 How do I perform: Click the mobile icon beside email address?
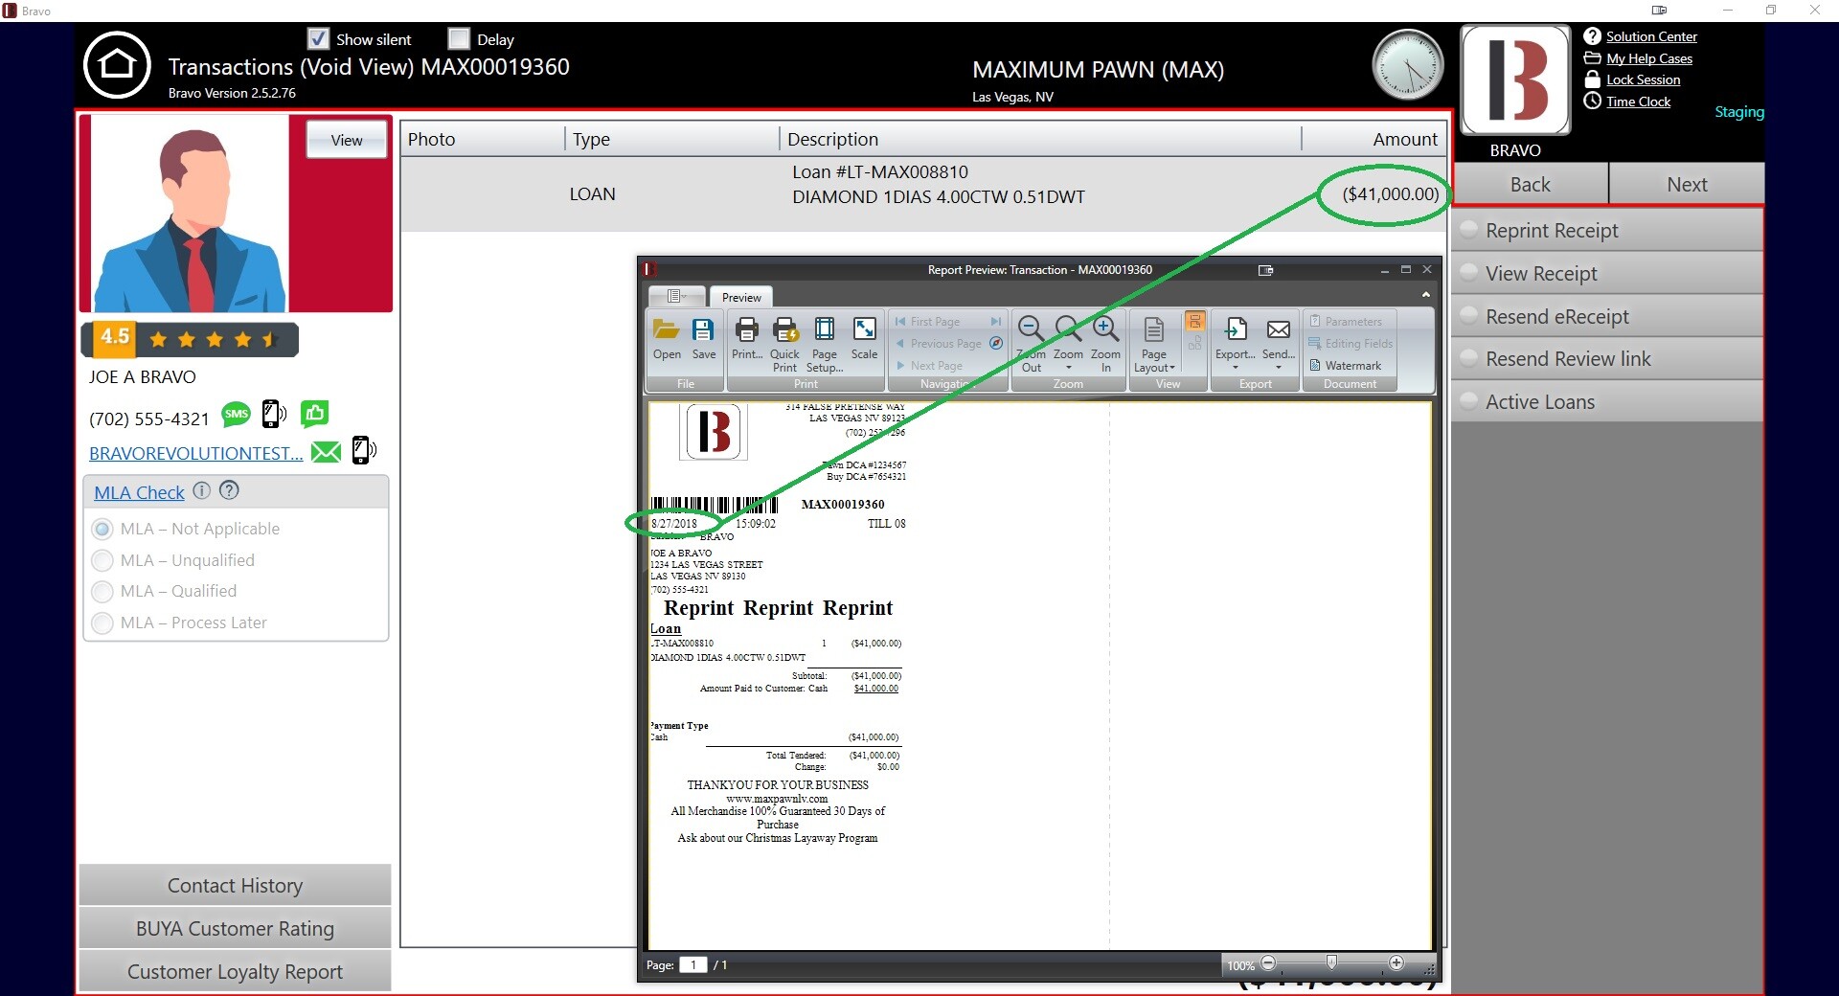point(364,450)
